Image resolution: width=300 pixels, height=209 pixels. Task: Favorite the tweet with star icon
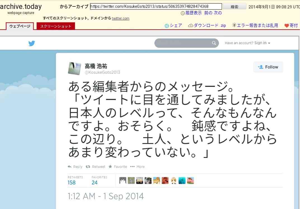pos(118,167)
